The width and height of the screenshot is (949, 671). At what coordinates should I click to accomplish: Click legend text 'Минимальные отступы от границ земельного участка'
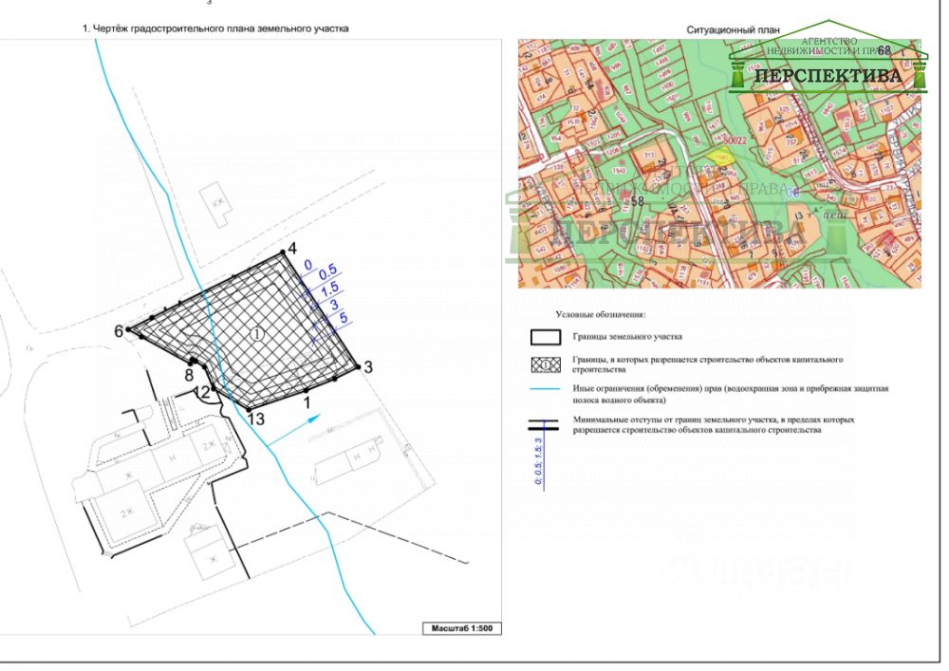(675, 419)
